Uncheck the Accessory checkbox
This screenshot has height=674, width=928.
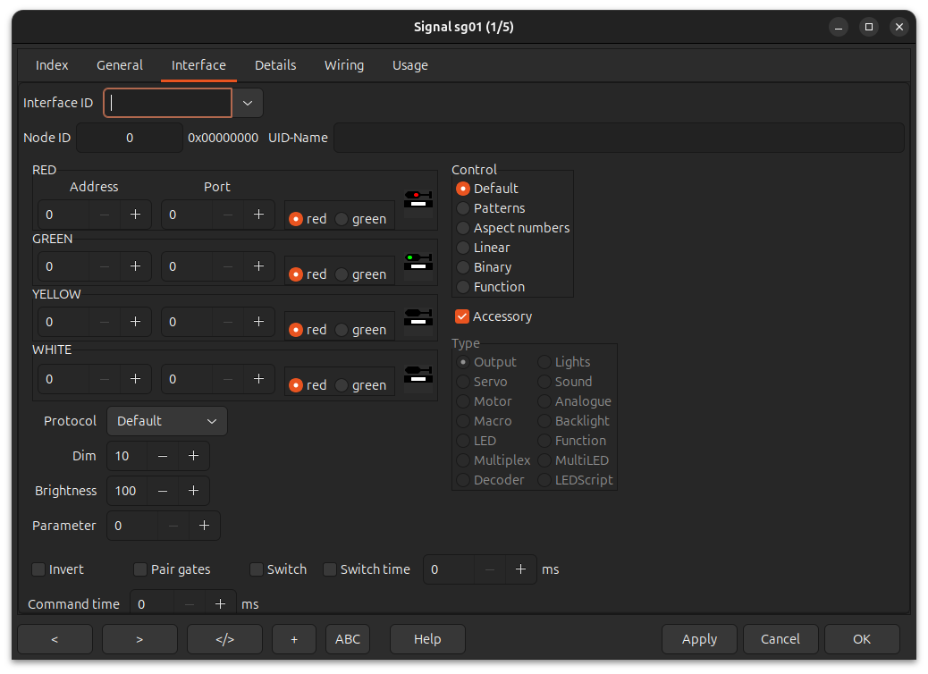pos(462,316)
